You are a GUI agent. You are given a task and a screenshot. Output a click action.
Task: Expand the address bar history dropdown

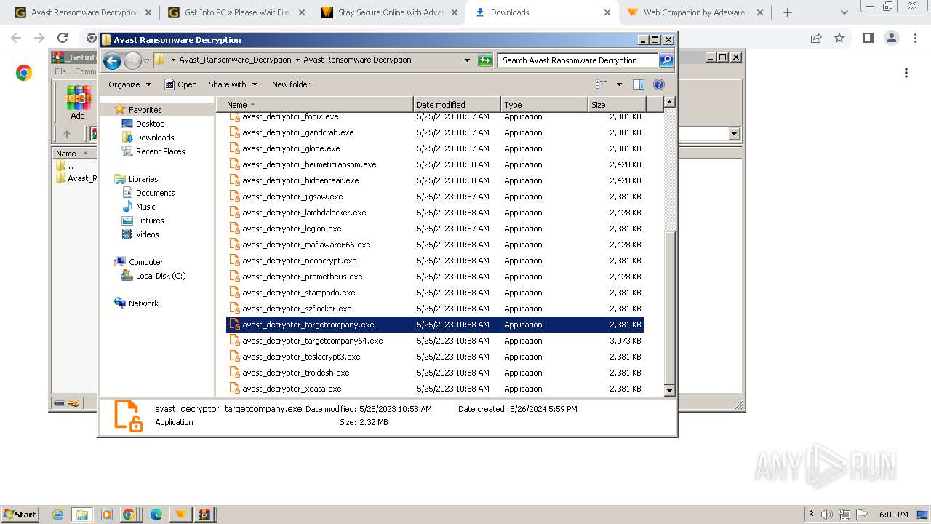[467, 60]
